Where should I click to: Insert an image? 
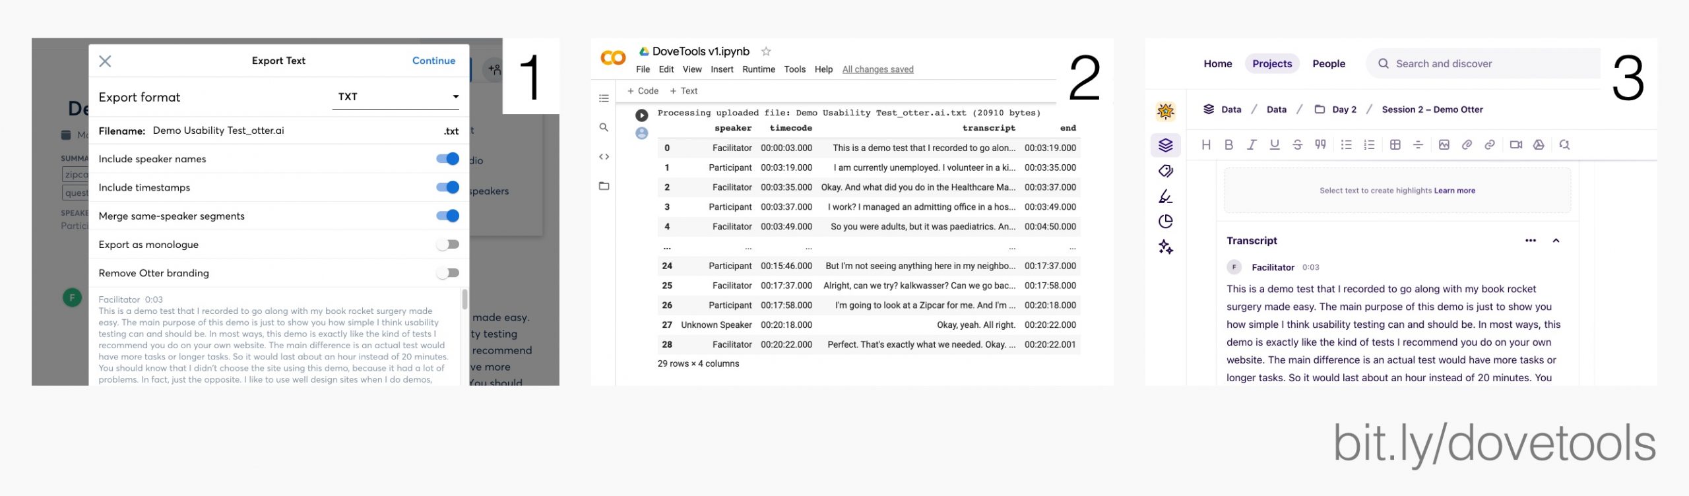(1444, 145)
